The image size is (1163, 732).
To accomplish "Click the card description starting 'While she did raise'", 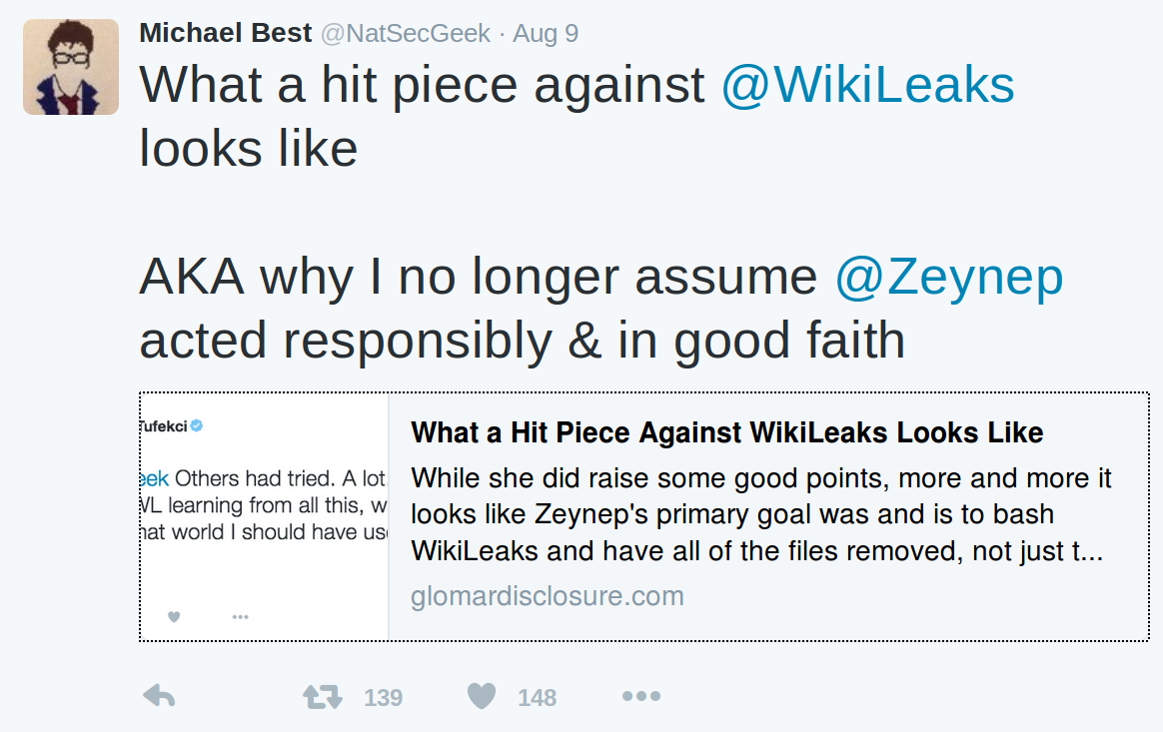I will tap(761, 514).
